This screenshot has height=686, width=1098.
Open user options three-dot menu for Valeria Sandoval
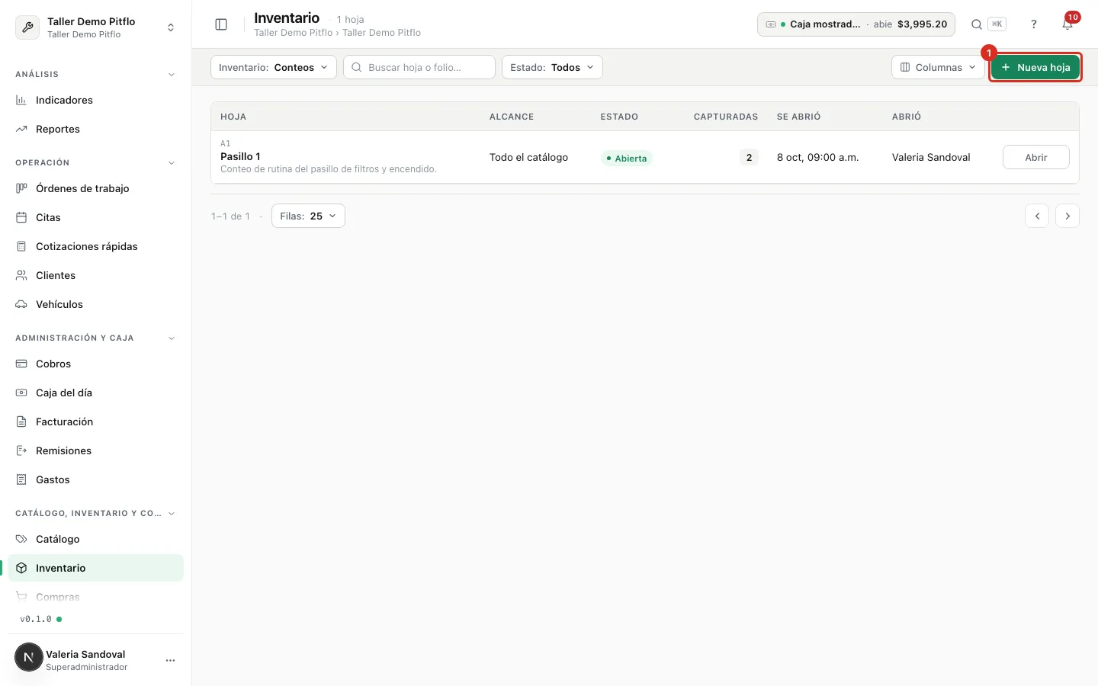pos(170,660)
